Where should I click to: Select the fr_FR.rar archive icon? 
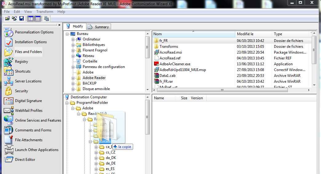pos(157,81)
